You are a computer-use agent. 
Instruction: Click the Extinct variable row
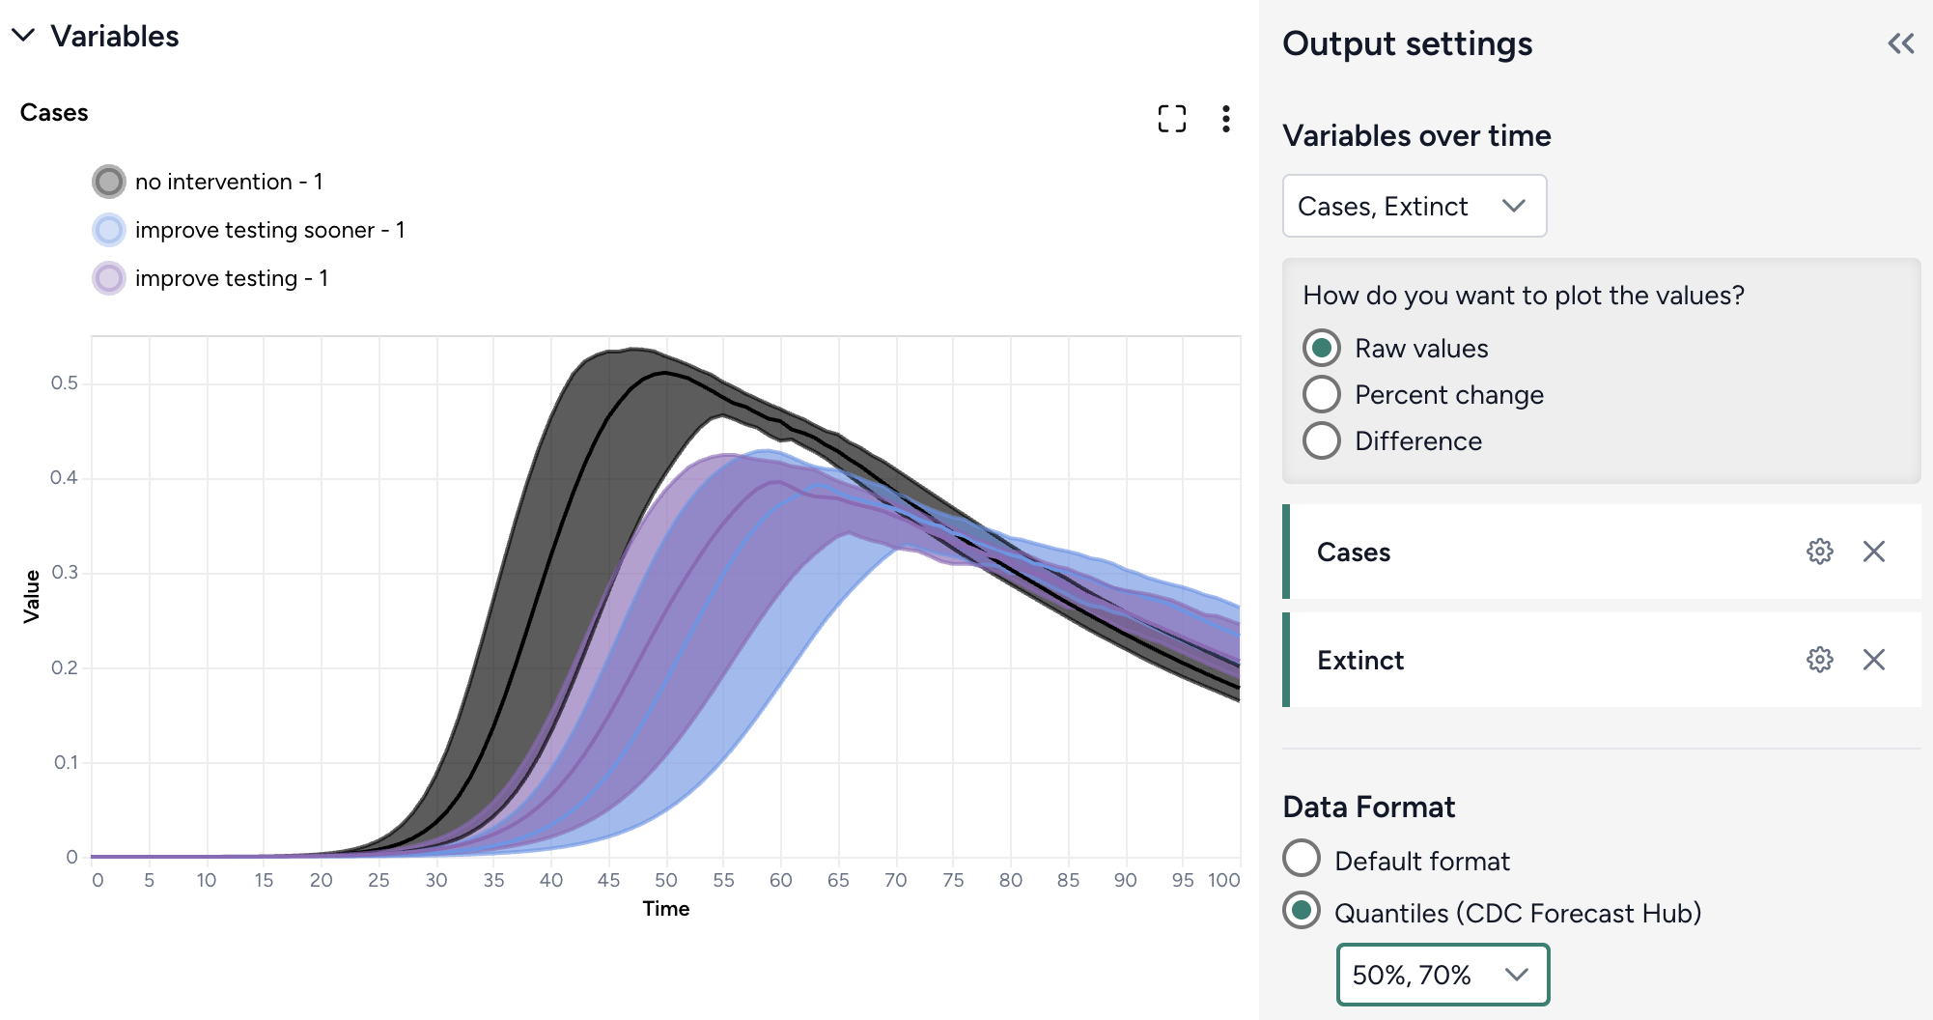pyautogui.click(x=1545, y=660)
